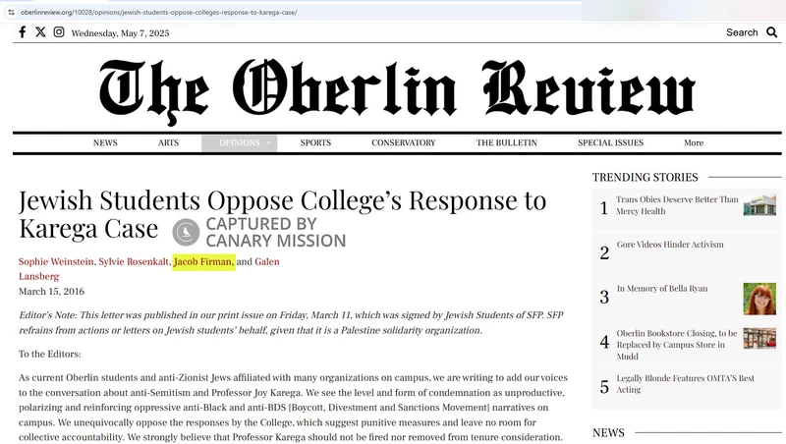This screenshot has width=786, height=444.
Task: Open THE BULLETIN menu item
Action: coord(507,142)
